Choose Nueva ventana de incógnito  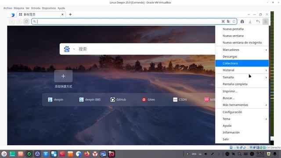pyautogui.click(x=242, y=43)
